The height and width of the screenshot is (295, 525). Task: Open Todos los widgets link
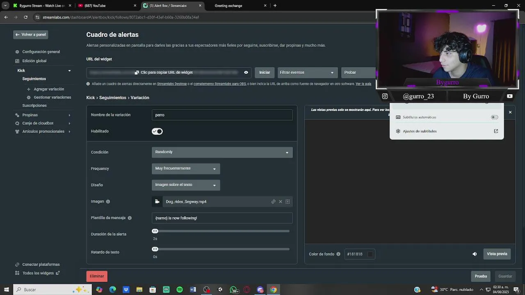[38, 273]
